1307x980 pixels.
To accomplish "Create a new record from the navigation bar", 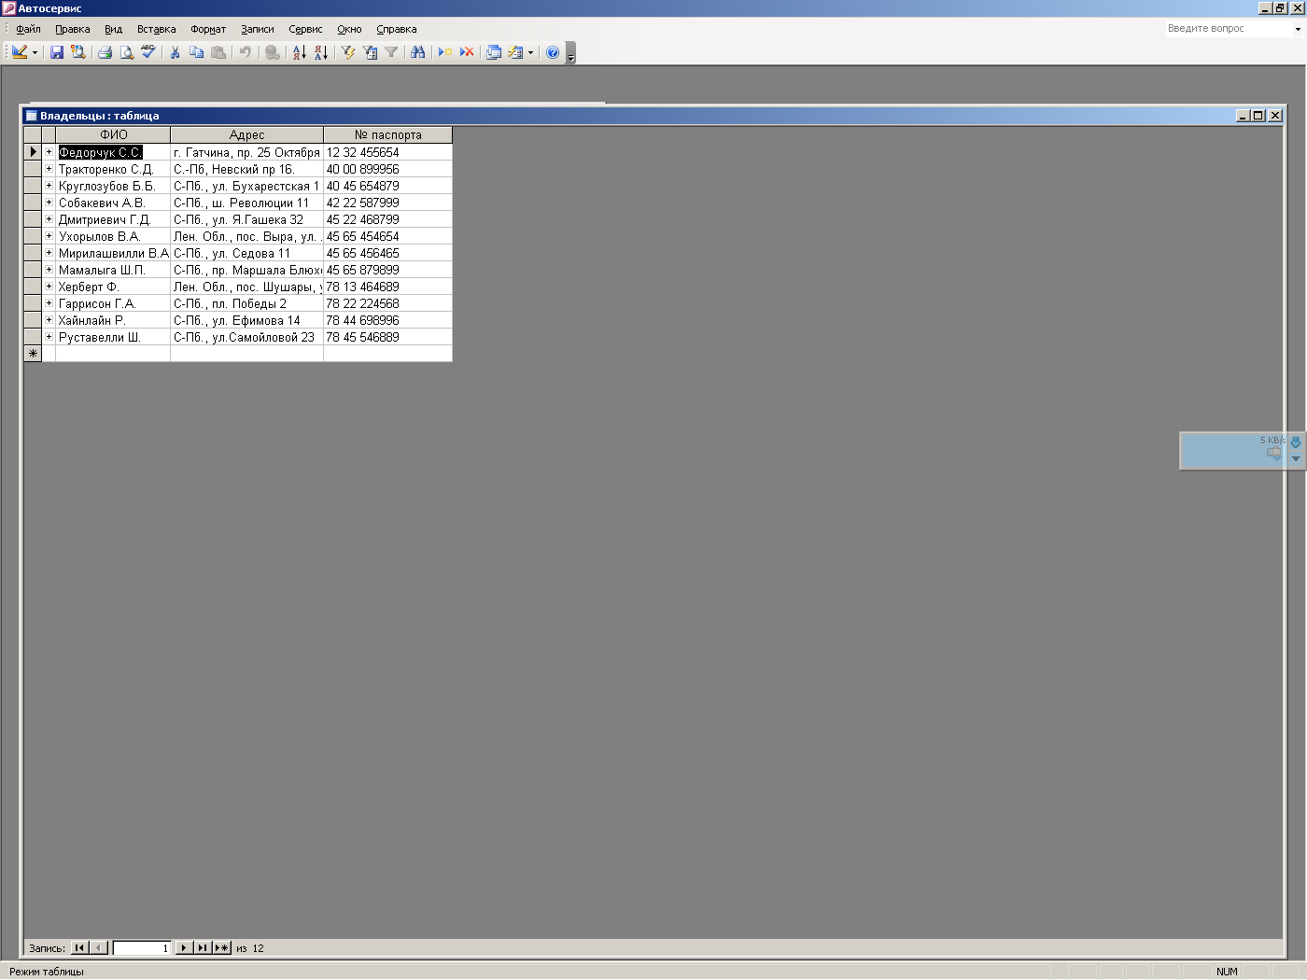I will tap(221, 948).
